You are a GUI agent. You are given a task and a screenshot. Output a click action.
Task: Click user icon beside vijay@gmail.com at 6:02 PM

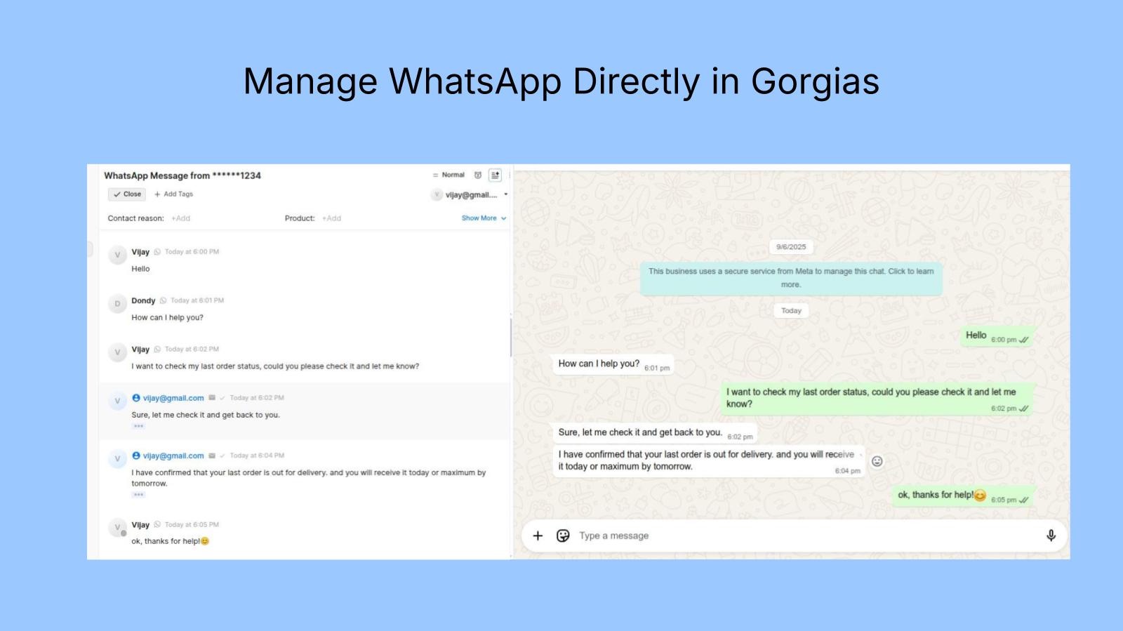point(136,398)
